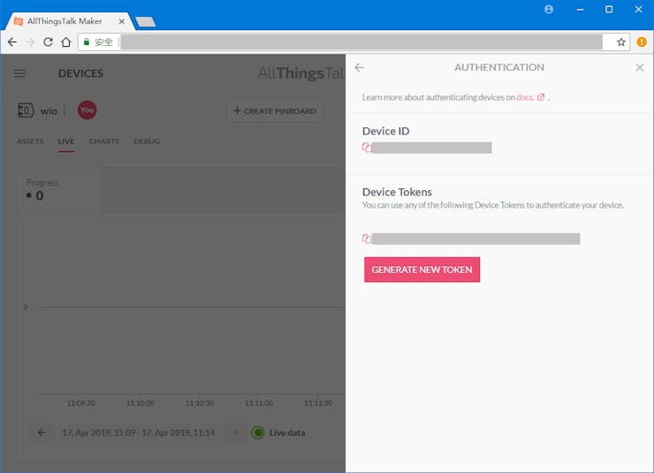
Task: Click the date range text
Action: 139,432
